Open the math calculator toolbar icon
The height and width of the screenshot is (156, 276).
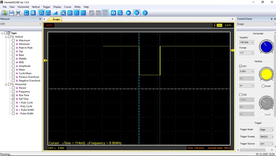(26, 13)
